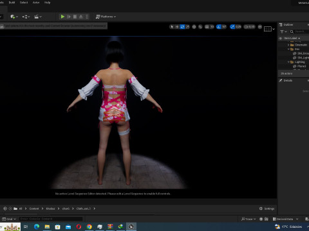This screenshot has width=309, height=231.
Task: Open the Help menu
Action: pyautogui.click(x=47, y=3)
